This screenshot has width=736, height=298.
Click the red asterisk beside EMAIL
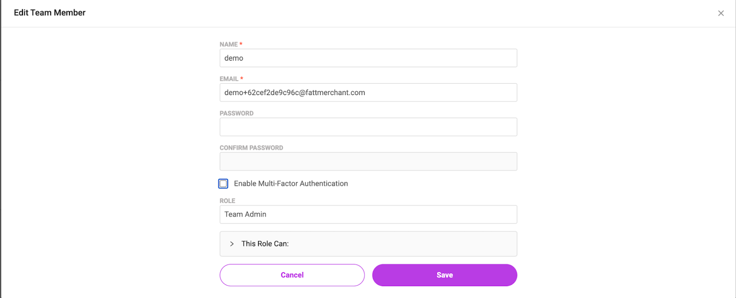pos(242,79)
